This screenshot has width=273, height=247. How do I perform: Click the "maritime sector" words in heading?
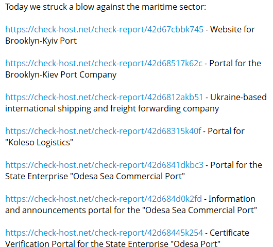tap(174, 7)
